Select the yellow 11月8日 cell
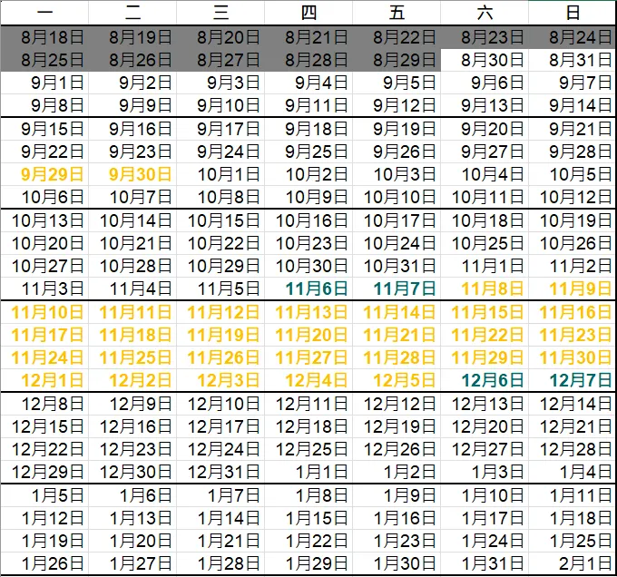 (485, 288)
